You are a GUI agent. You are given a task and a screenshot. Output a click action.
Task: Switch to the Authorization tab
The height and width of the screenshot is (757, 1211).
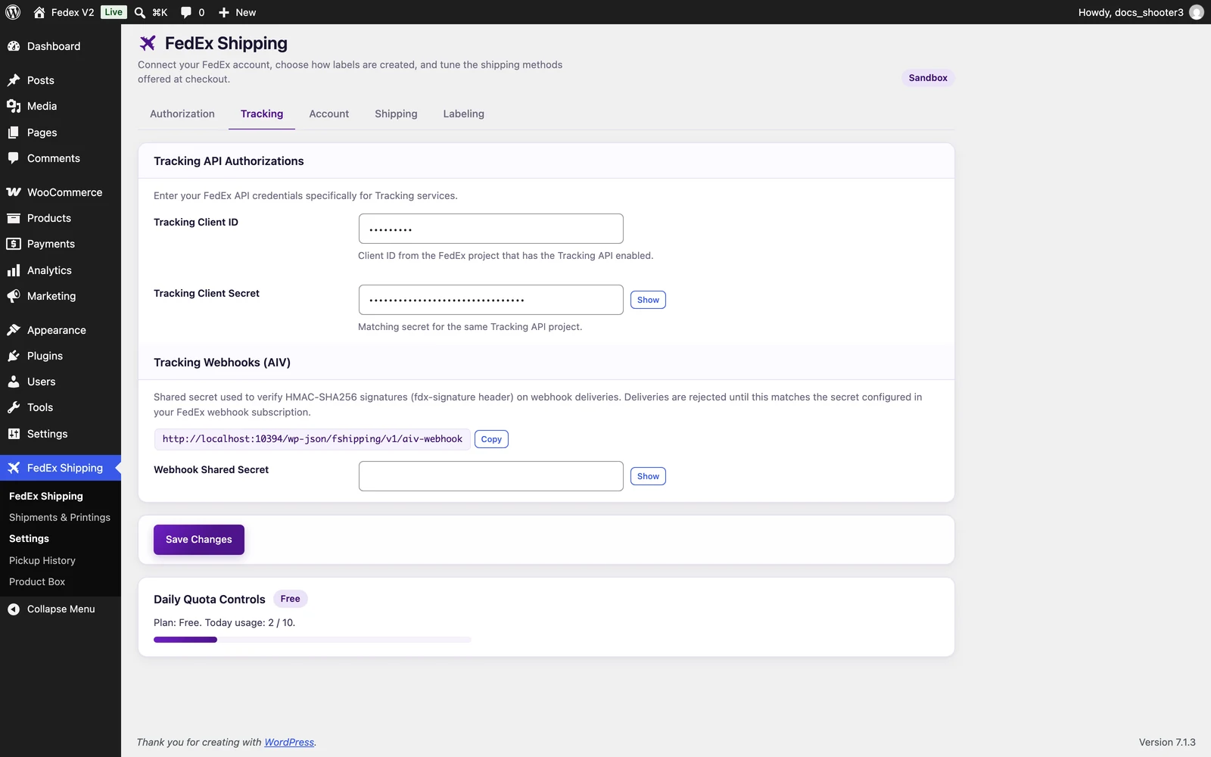pyautogui.click(x=182, y=114)
